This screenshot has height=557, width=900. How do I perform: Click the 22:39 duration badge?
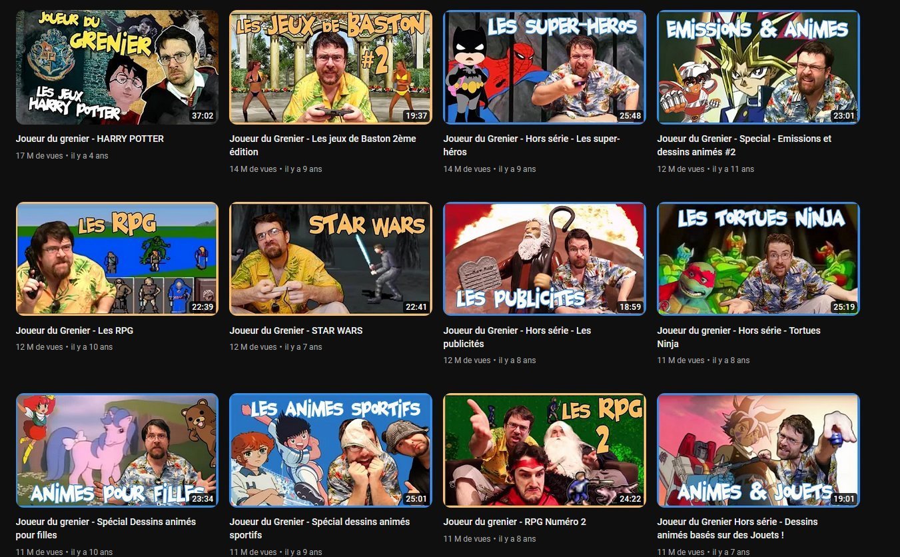(203, 307)
